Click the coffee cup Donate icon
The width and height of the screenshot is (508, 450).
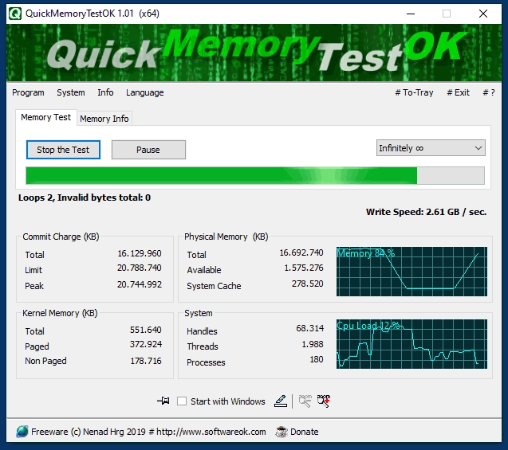282,432
